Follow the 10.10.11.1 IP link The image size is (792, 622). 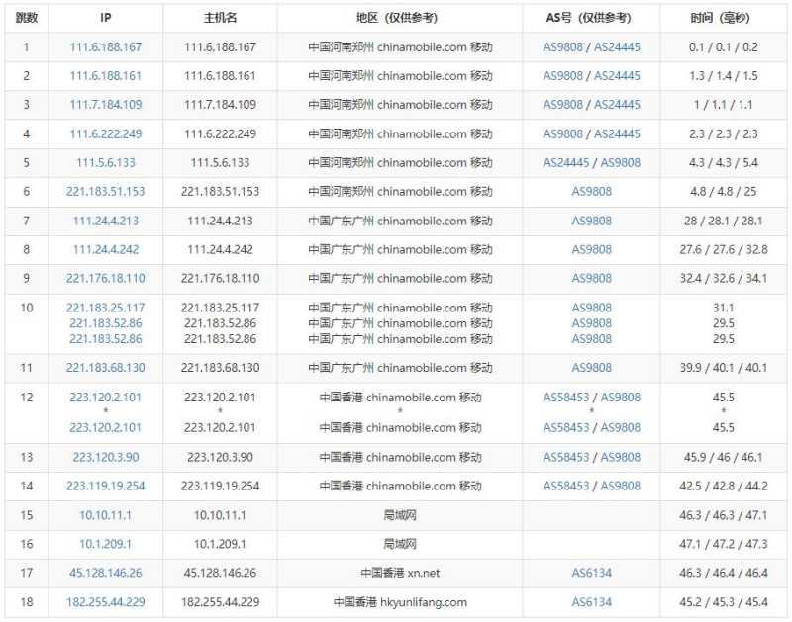(x=106, y=515)
